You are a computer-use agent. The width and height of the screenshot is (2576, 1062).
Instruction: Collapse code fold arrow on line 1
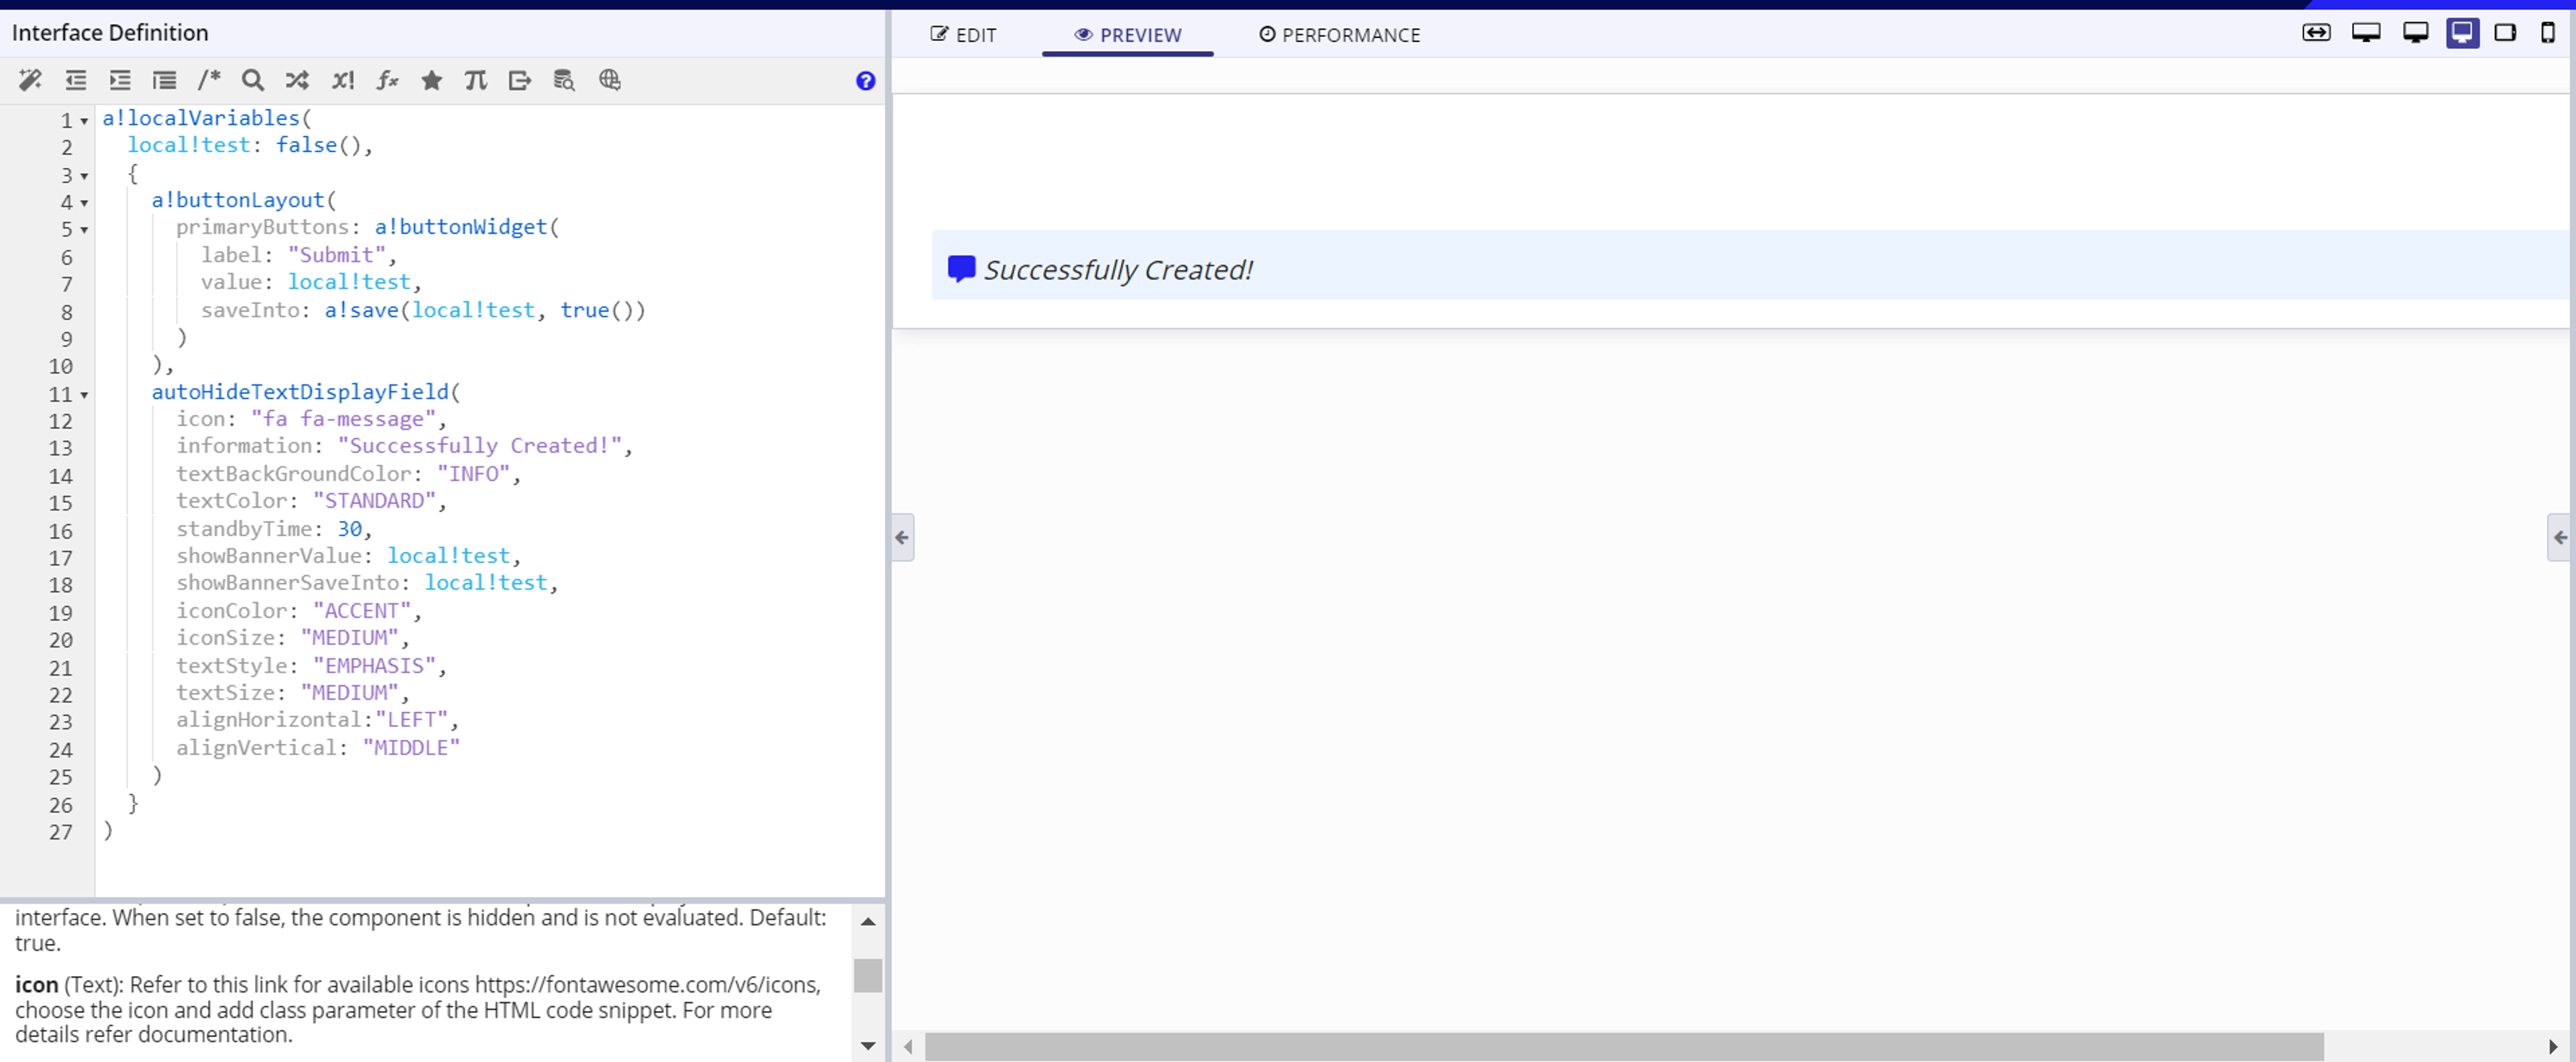(x=84, y=121)
